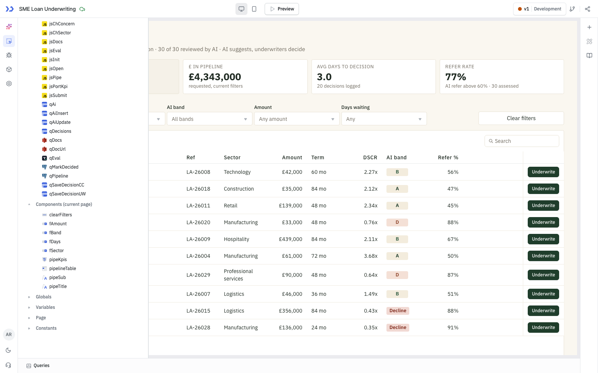The width and height of the screenshot is (598, 373).
Task: Open app settings hexagon icon
Action: coord(9,84)
